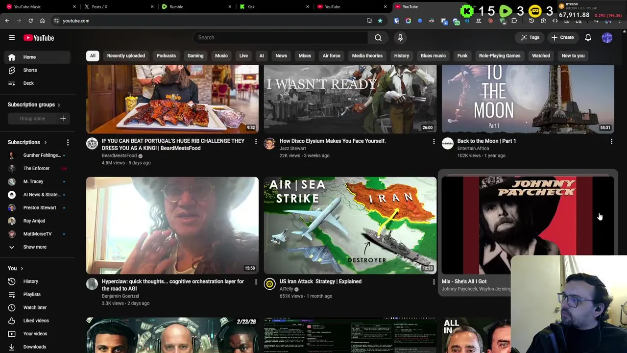
Task: Select the Media theories filter chip
Action: click(x=367, y=56)
